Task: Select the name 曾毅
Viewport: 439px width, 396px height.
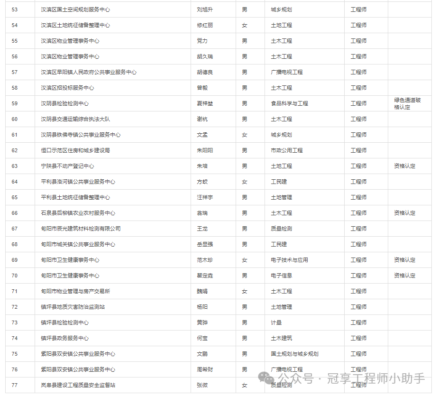Action: pos(202,88)
